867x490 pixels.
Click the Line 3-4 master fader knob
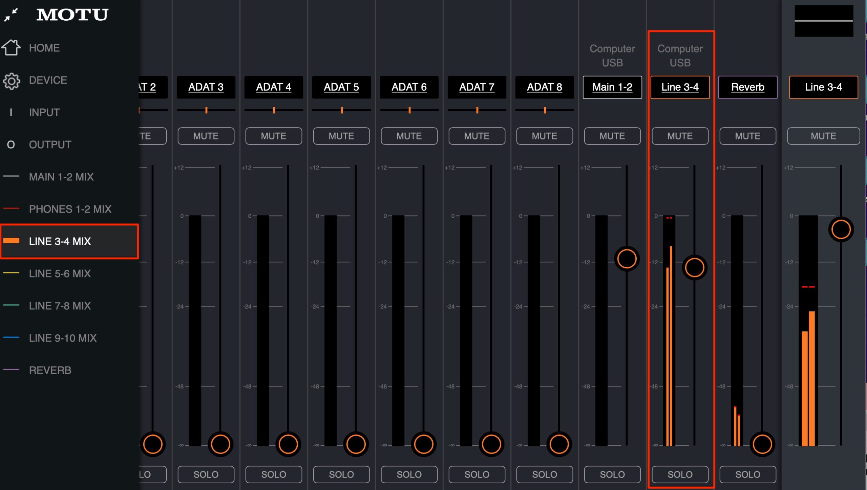pyautogui.click(x=841, y=229)
